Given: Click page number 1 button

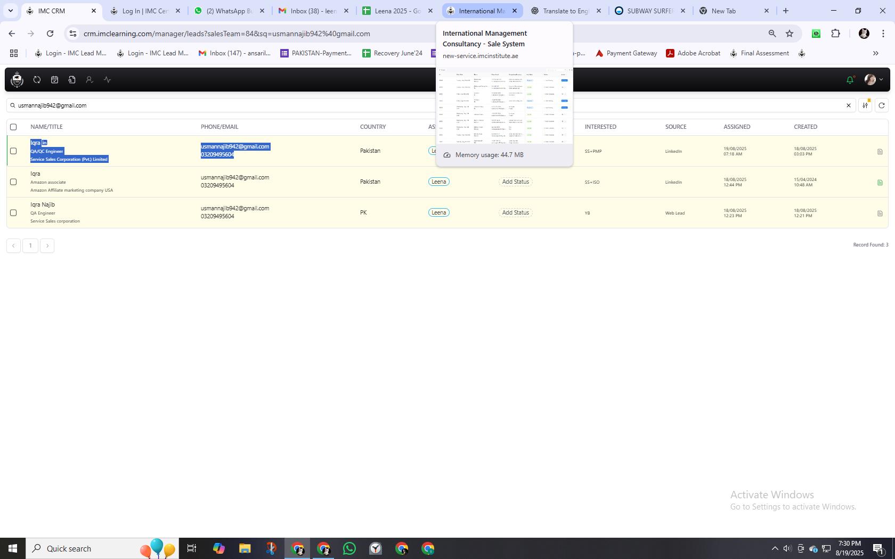Looking at the screenshot, I should point(30,245).
